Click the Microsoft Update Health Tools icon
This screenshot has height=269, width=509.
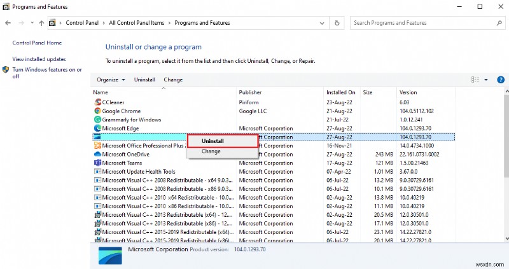pos(97,171)
